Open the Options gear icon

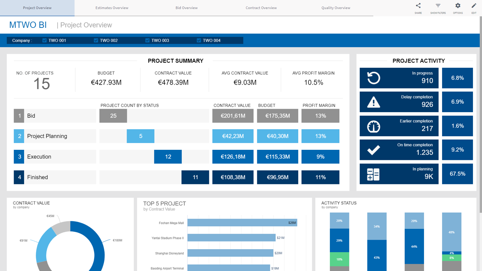(x=458, y=6)
